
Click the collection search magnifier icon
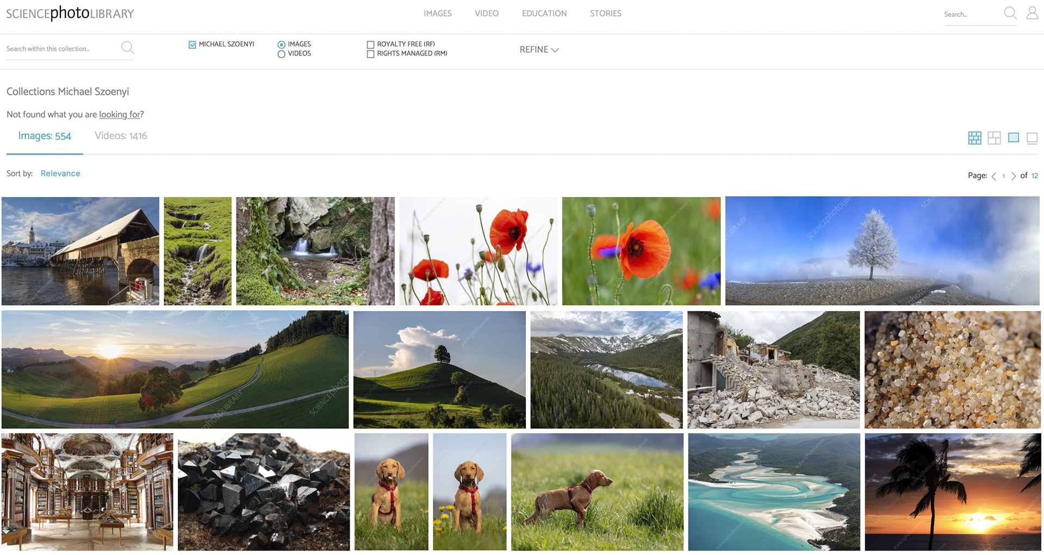(127, 48)
